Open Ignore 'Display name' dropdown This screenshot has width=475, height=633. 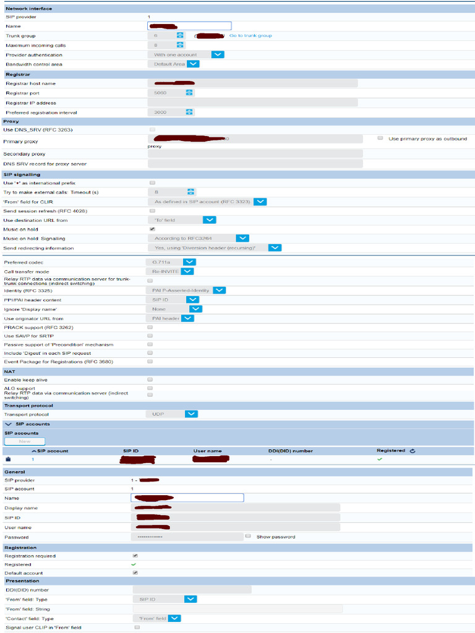(x=195, y=309)
